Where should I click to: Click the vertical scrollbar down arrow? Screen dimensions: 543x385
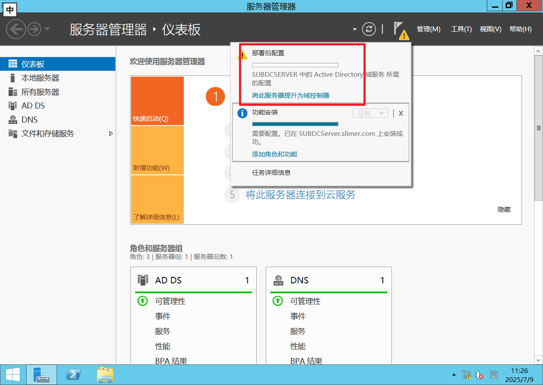click(538, 360)
